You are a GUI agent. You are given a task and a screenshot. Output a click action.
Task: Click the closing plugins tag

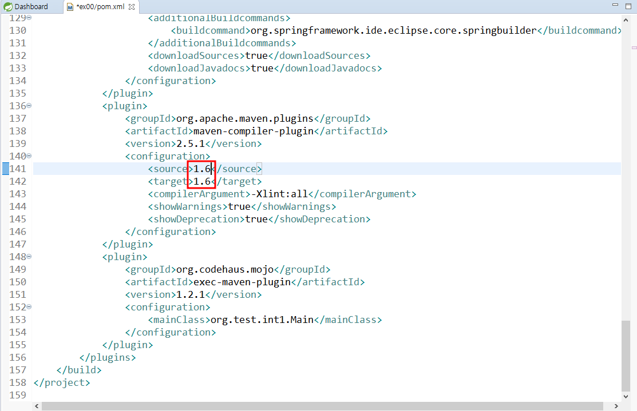click(107, 357)
